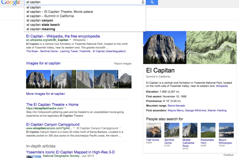This screenshot has height=158, width=239.
Task: Open 'George Whitmore' first ascender link
Action: [x=196, y=111]
